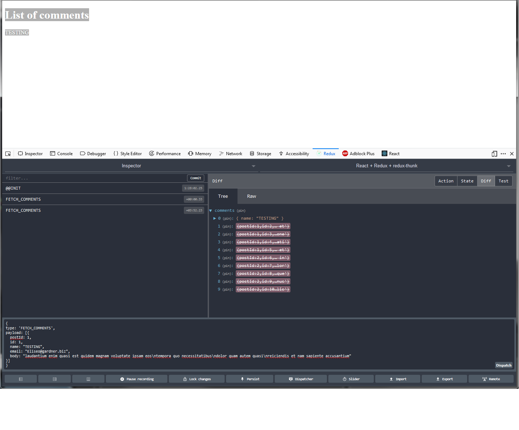Select the third dock layout icon button

88,379
